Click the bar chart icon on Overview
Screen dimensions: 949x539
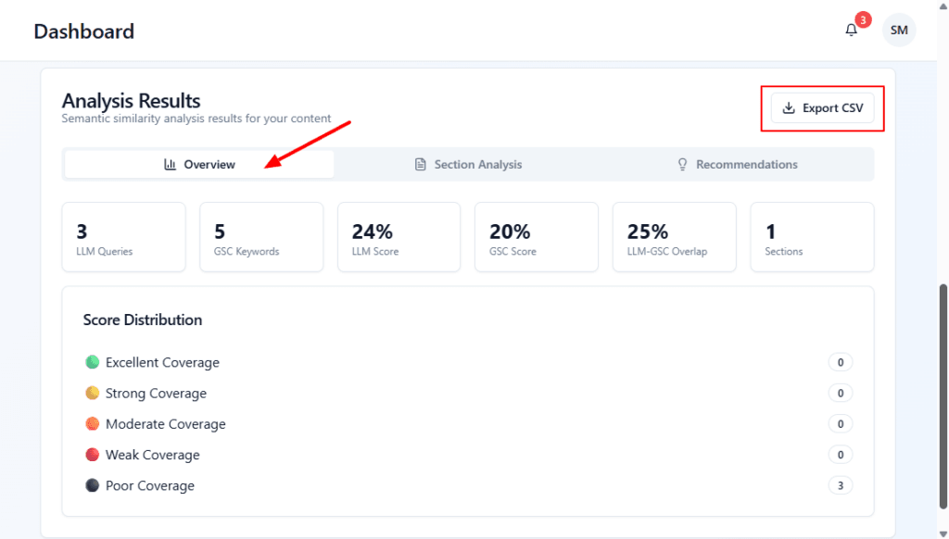coord(171,165)
